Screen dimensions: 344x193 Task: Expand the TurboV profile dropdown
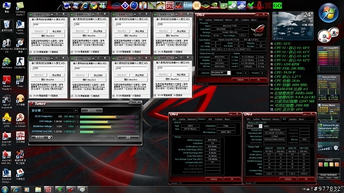point(76,110)
